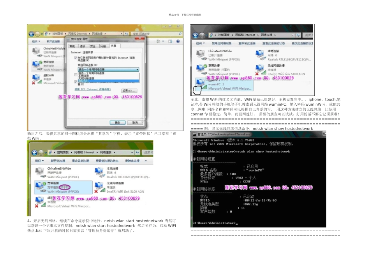This screenshot has height=262, width=370.
Task: Select Microsoft Virtual WiFi icon marked red X, 删除此连接 window
Action: tap(40, 202)
